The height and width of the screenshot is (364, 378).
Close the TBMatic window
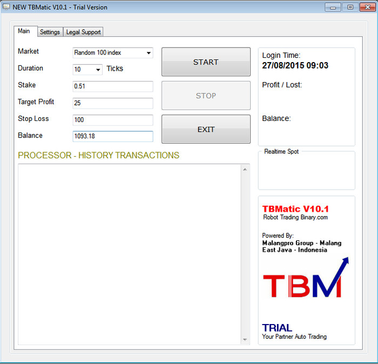pyautogui.click(x=367, y=7)
